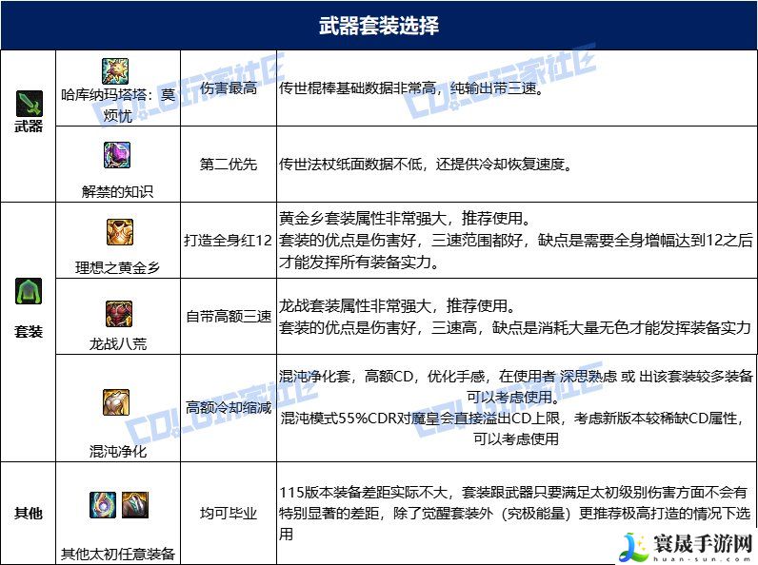This screenshot has height=565, width=758.
Task: Click the 打造全身红12 cell
Action: (229, 240)
